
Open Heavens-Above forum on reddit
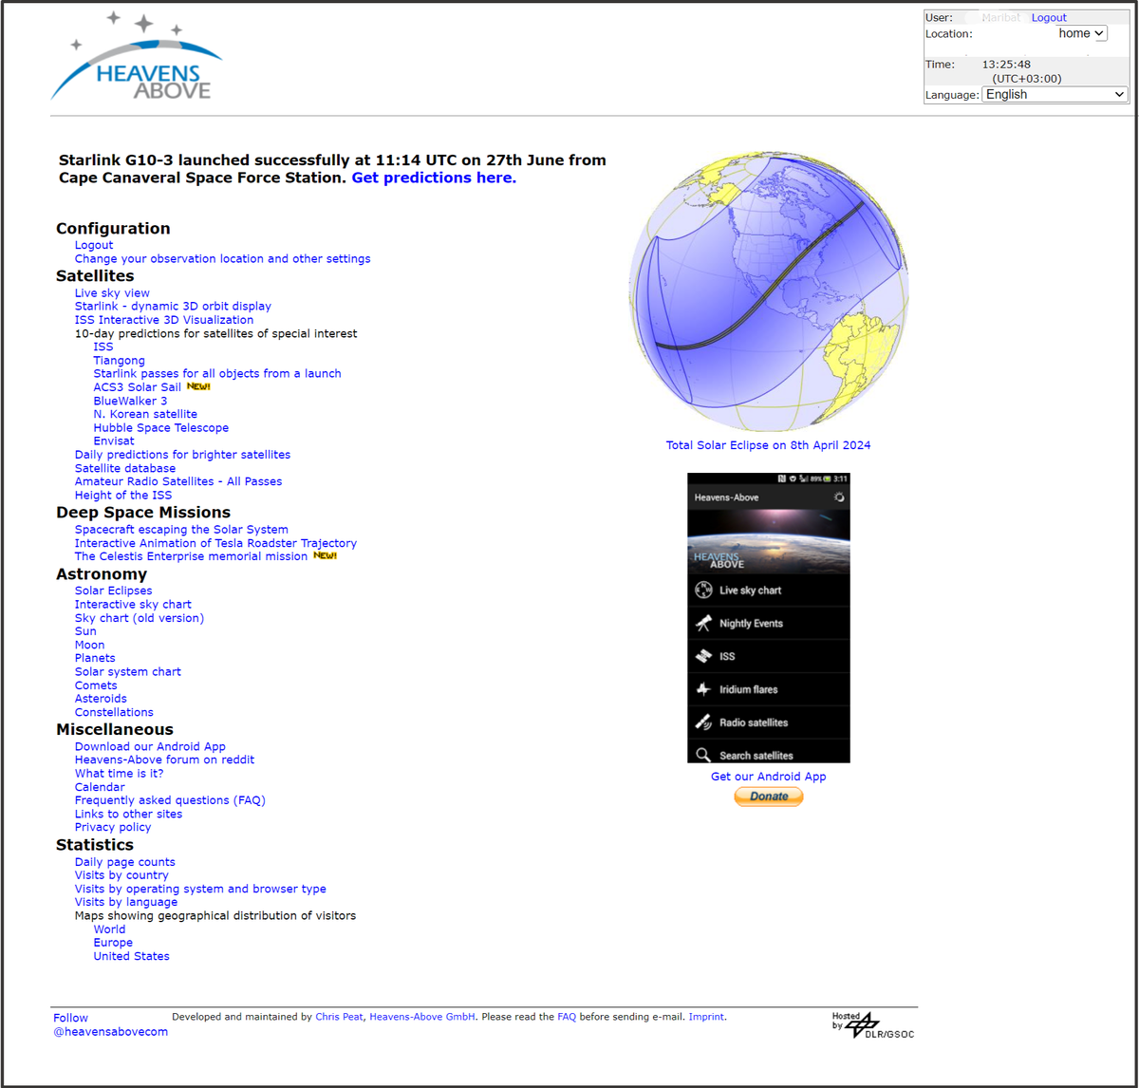pyautogui.click(x=165, y=760)
